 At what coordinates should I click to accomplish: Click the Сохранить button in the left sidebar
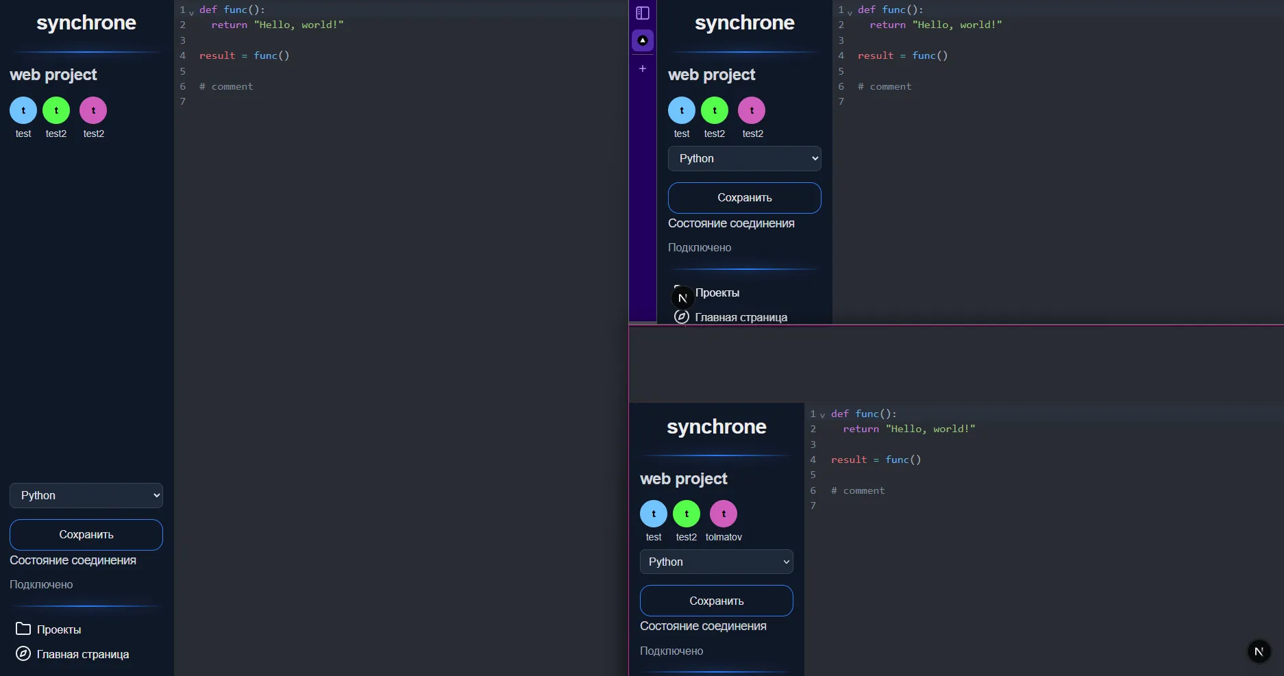click(86, 534)
